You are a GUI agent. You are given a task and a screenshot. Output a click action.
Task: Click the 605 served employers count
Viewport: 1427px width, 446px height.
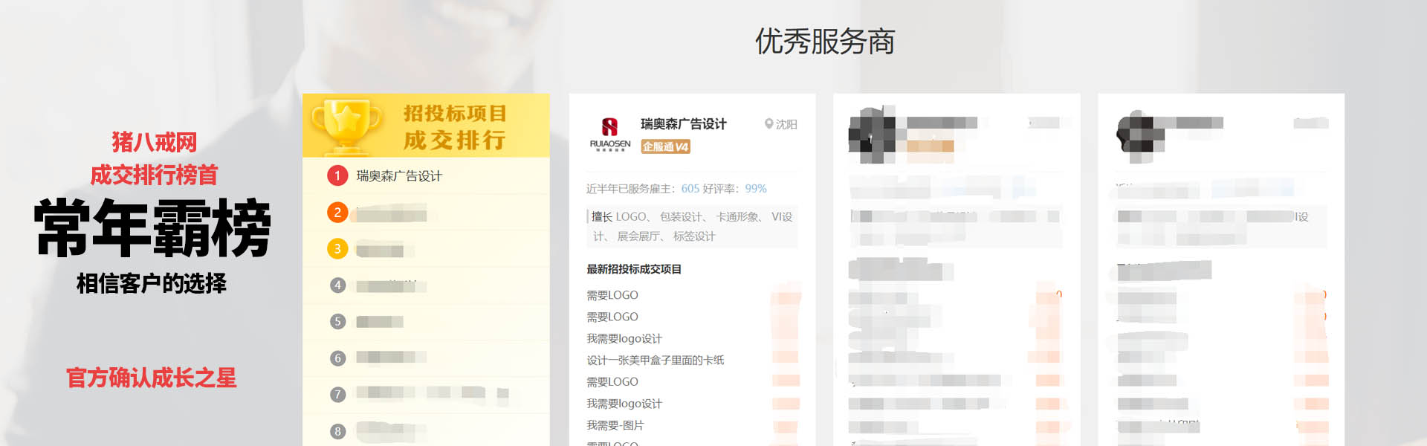(x=690, y=189)
